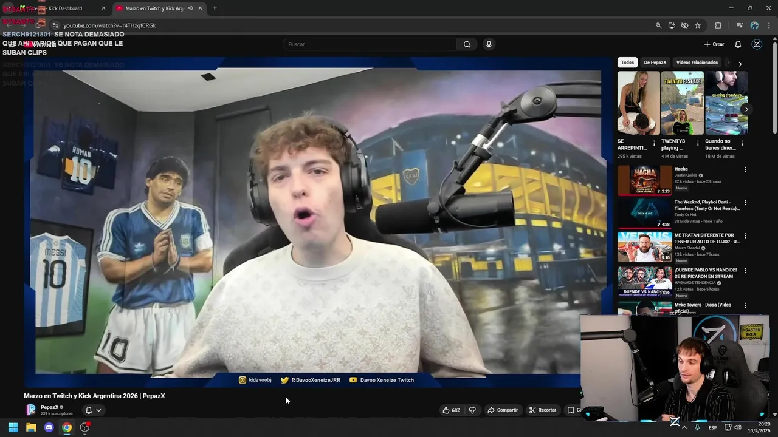The width and height of the screenshot is (778, 437).
Task: Open Discord from the taskbar
Action: (49, 427)
